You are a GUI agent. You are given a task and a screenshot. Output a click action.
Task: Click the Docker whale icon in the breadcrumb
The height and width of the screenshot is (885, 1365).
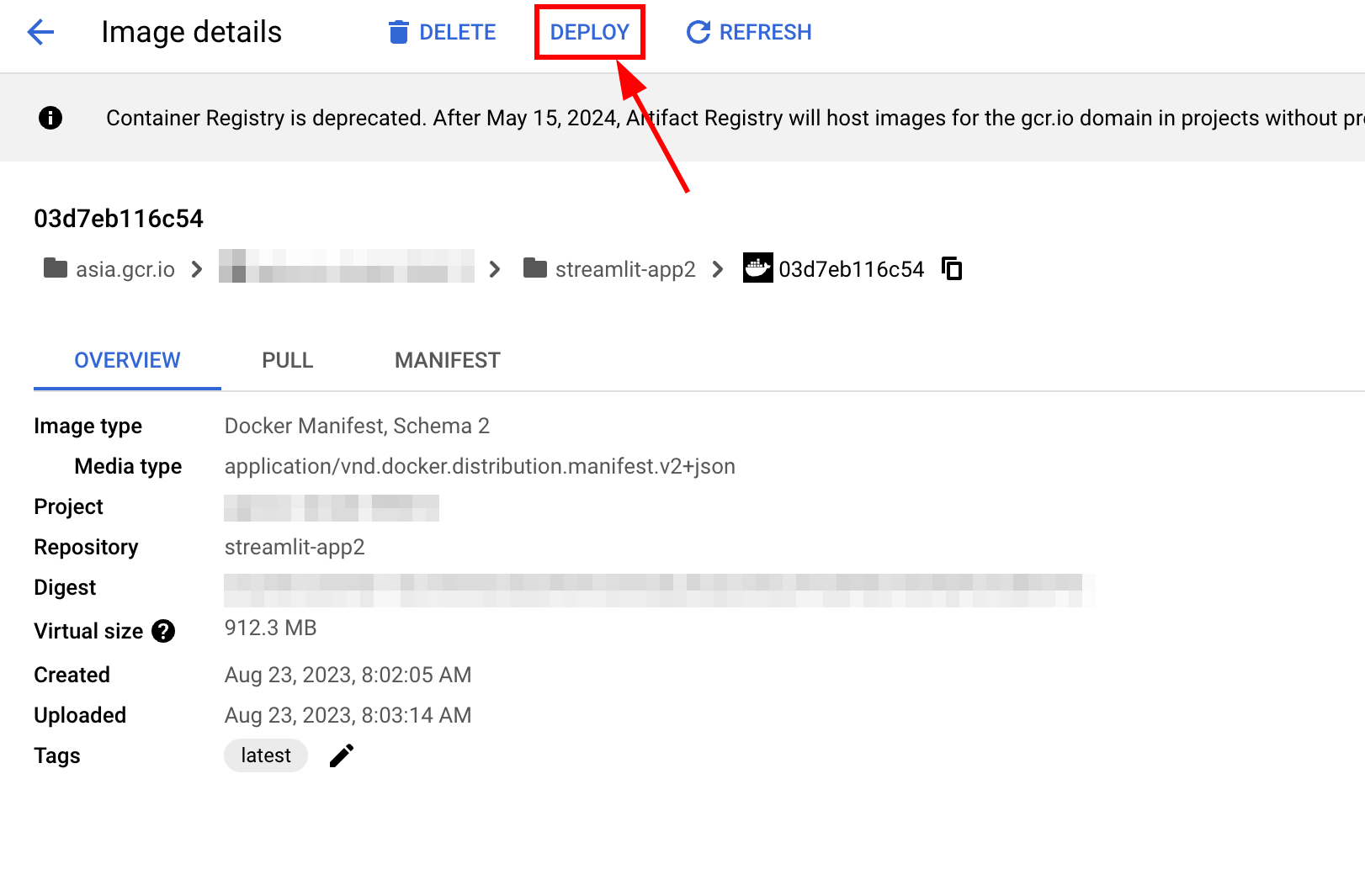click(x=757, y=268)
